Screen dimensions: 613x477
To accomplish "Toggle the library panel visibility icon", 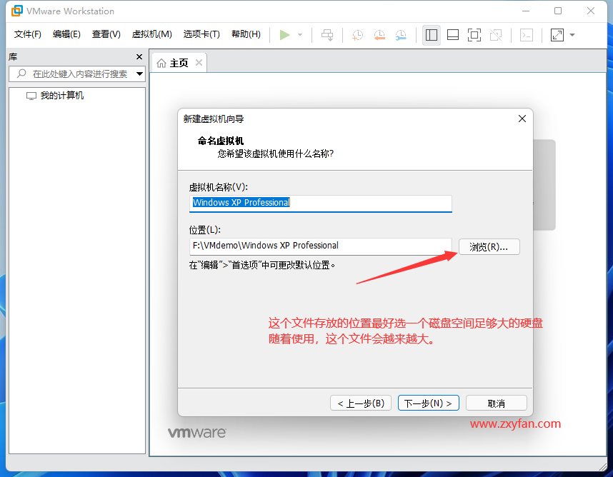I will point(431,34).
